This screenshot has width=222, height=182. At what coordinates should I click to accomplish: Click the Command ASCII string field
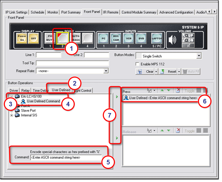(66, 157)
